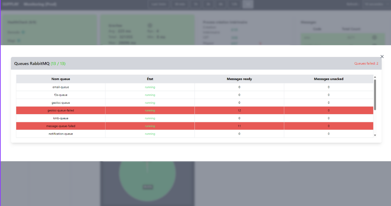Click messages unacked value for f3s-queue
The width and height of the screenshot is (391, 206).
coord(328,95)
